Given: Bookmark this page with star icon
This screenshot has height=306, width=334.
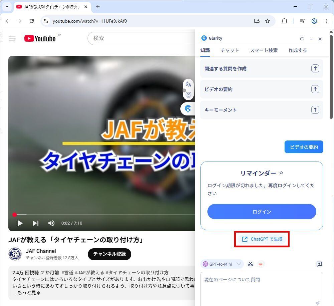Looking at the screenshot, I should (268, 21).
